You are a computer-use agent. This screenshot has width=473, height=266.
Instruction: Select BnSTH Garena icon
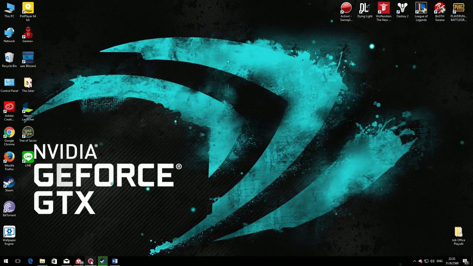click(440, 12)
